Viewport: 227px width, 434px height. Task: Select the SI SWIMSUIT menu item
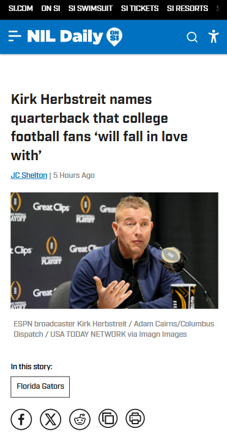[91, 9]
